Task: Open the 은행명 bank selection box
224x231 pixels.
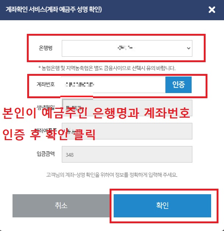Action: 127,48
